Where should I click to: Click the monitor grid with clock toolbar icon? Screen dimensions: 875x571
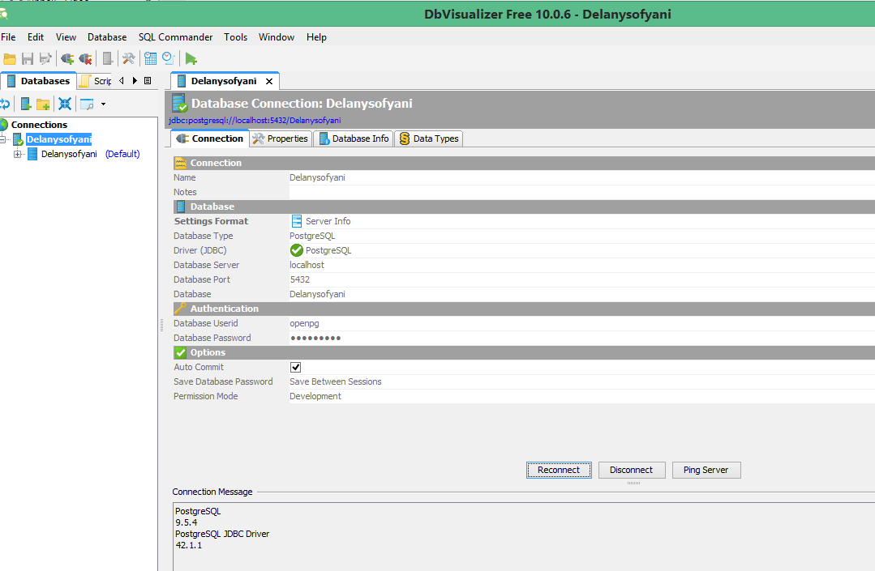point(150,58)
